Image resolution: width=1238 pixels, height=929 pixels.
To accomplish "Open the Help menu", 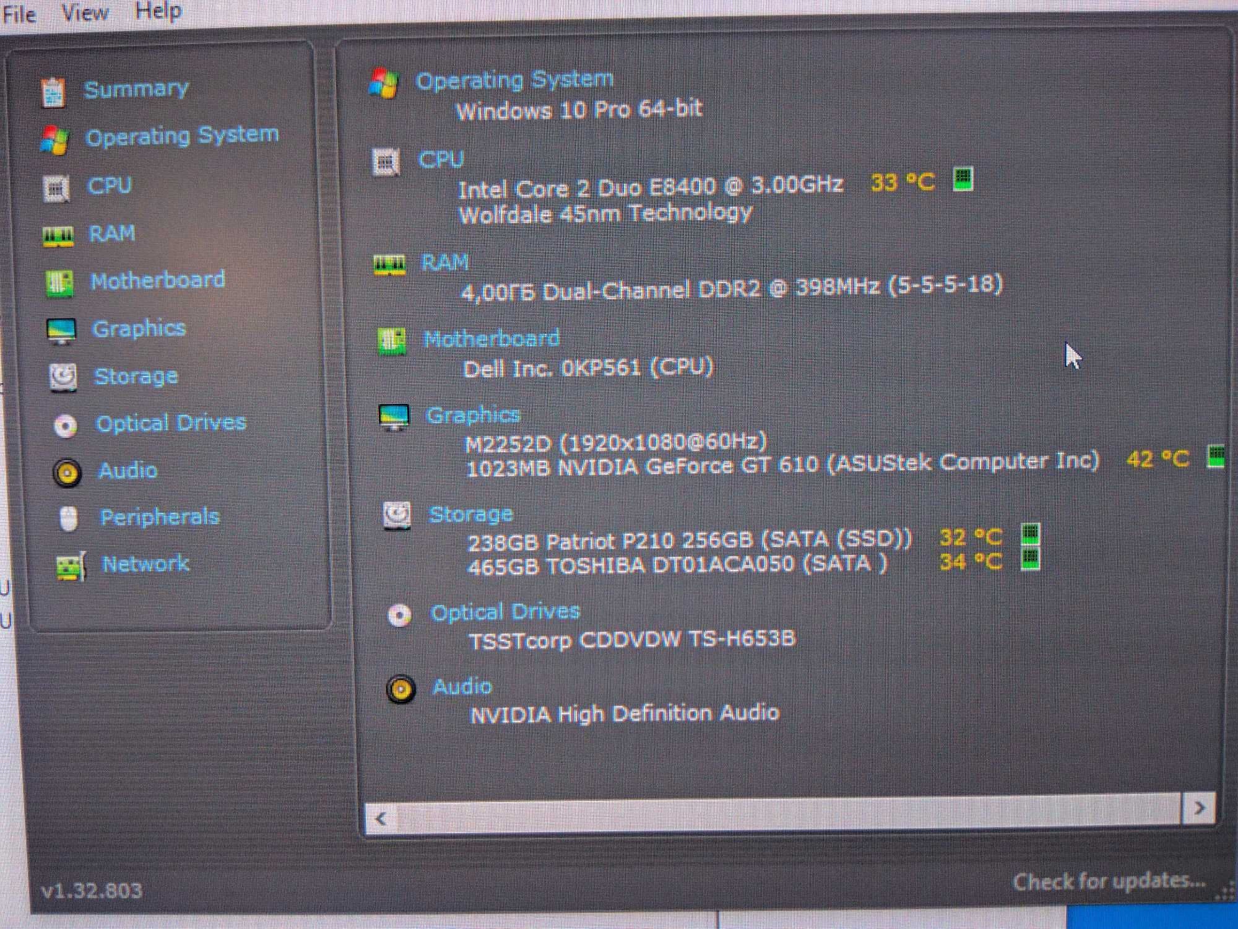I will click(x=158, y=11).
